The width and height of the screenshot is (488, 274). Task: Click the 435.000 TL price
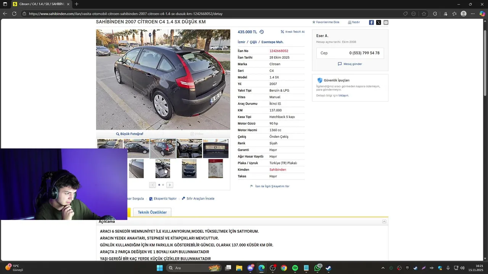pyautogui.click(x=247, y=32)
